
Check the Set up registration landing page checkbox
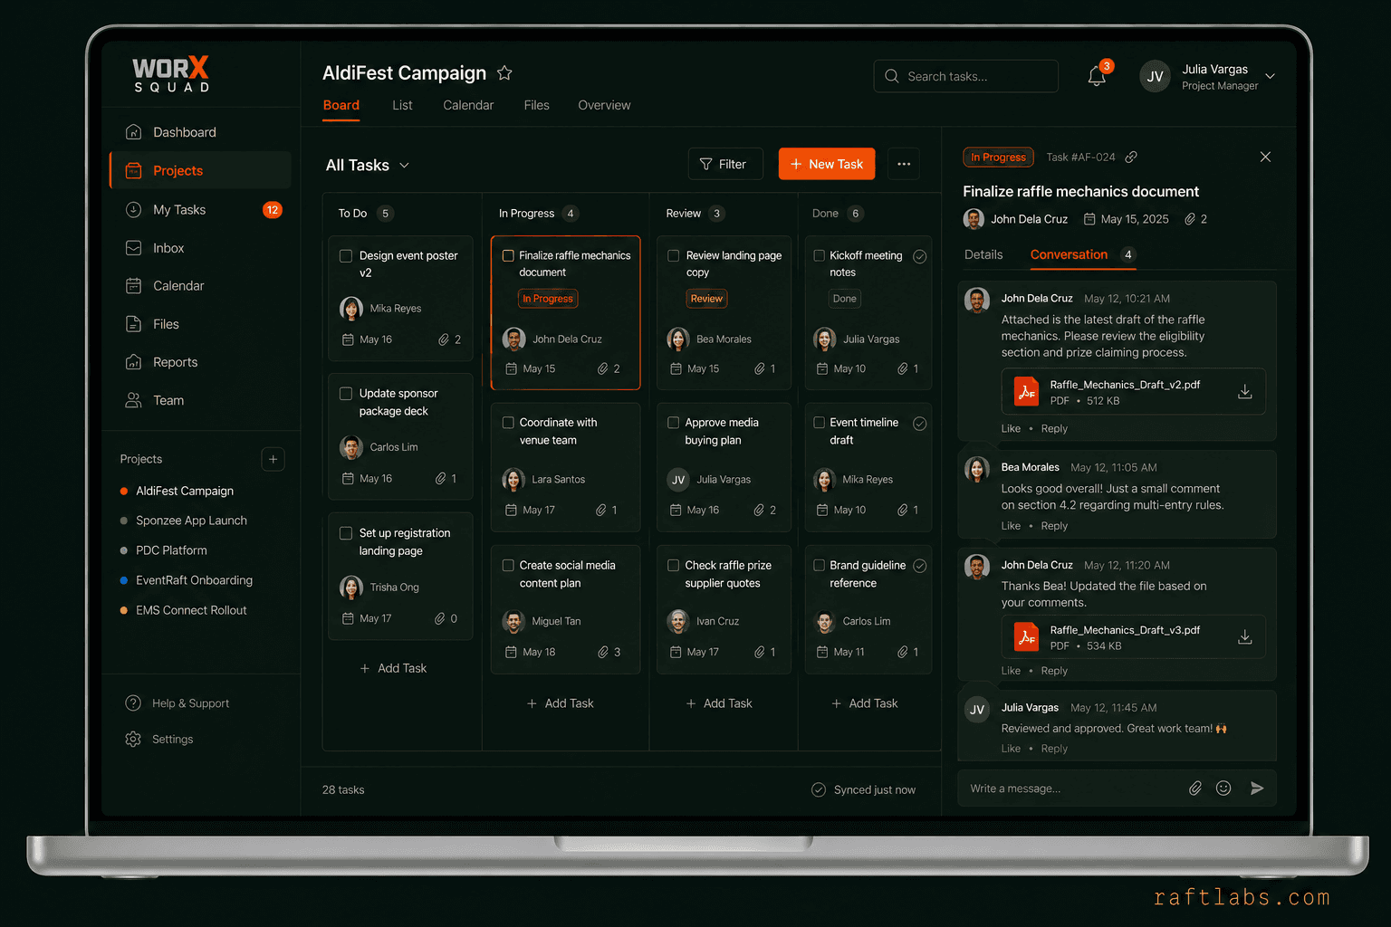click(345, 533)
